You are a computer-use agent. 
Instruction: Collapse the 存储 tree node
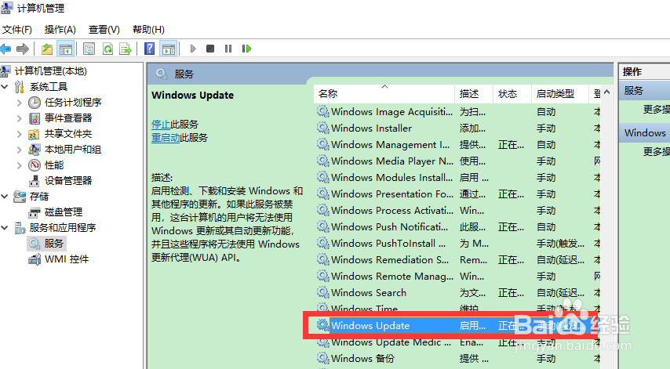click(x=5, y=197)
